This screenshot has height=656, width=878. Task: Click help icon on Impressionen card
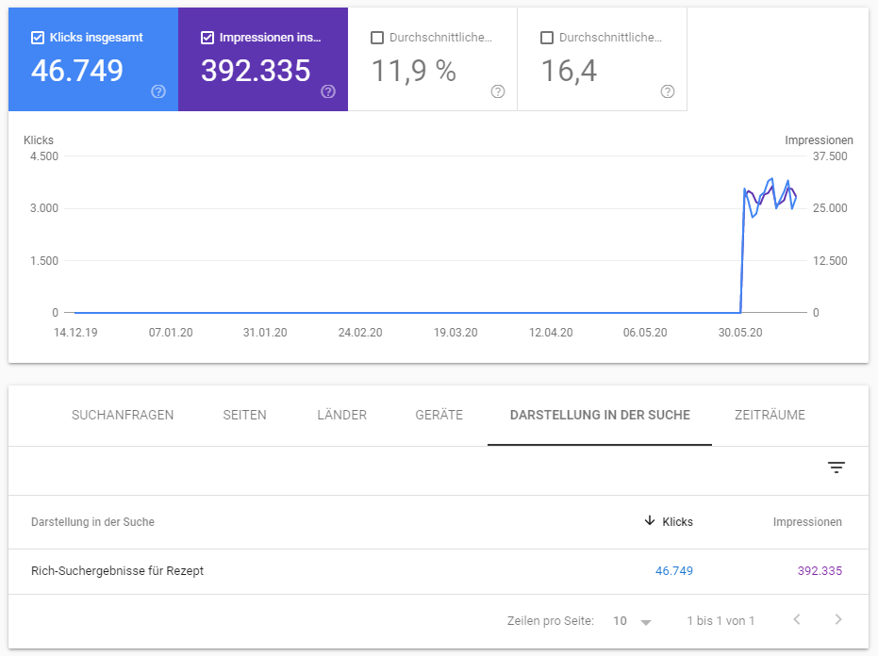pos(328,91)
